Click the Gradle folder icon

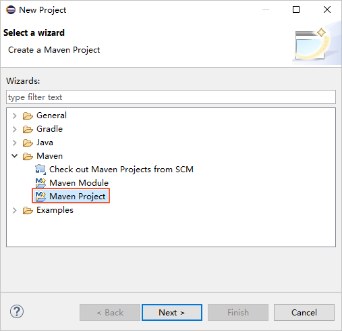28,129
